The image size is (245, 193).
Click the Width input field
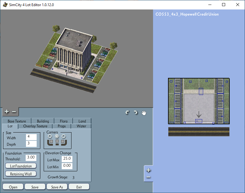point(31,137)
